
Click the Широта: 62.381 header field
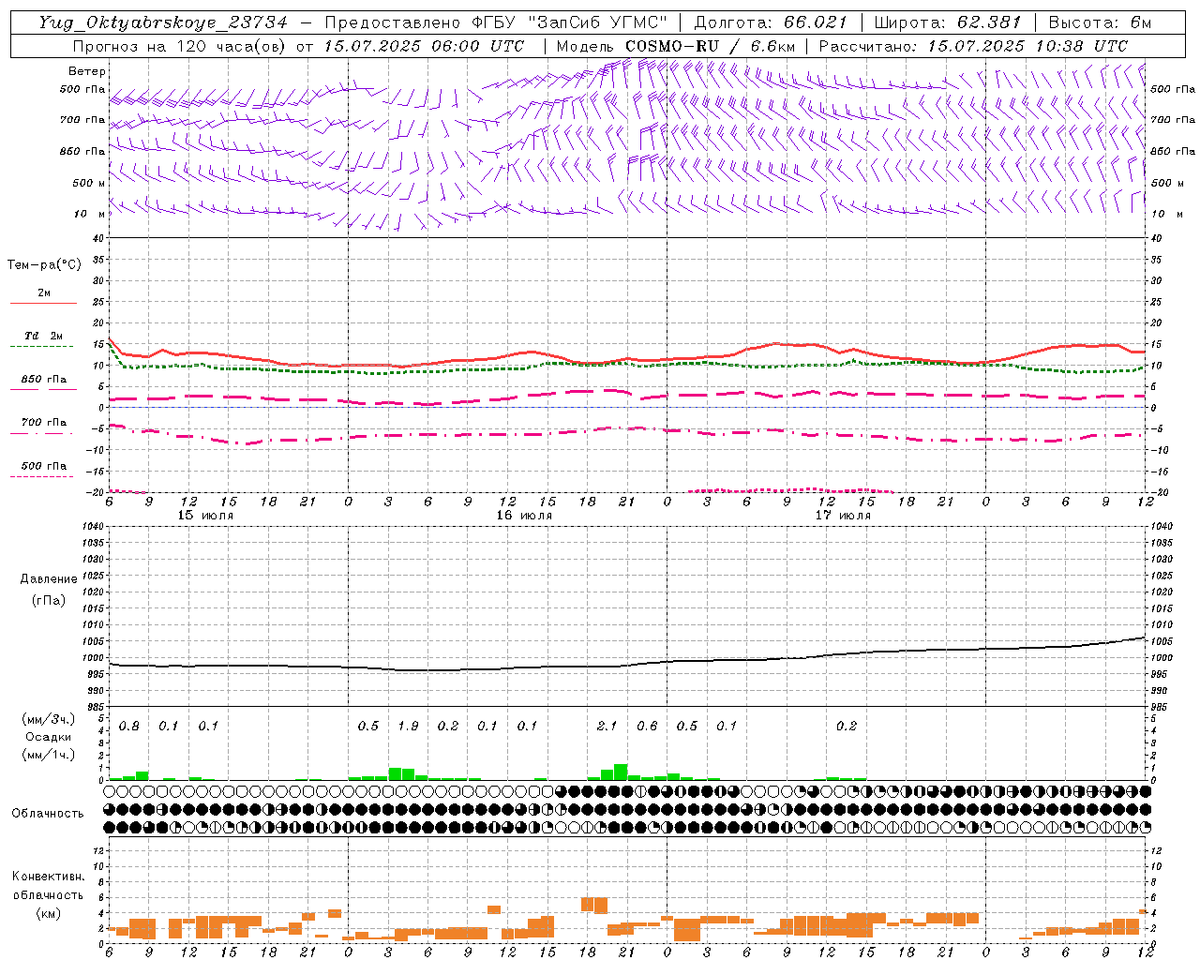click(947, 22)
